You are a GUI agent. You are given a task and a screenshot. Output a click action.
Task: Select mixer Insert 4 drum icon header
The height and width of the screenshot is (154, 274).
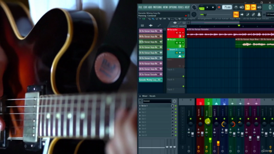(224, 102)
